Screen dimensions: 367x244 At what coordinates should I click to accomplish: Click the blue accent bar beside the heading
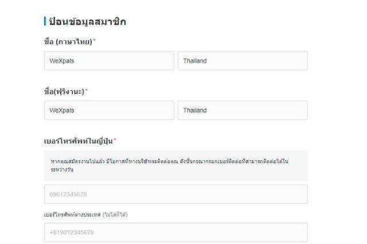(x=45, y=22)
